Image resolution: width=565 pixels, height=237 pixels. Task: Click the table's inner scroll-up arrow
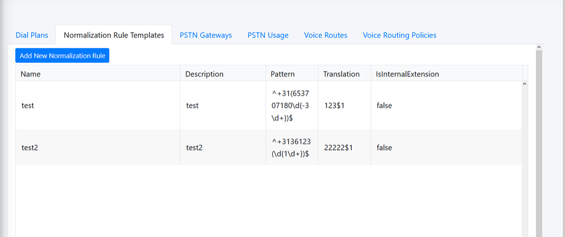[x=525, y=84]
